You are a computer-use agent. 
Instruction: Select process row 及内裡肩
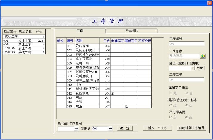(x=104, y=46)
